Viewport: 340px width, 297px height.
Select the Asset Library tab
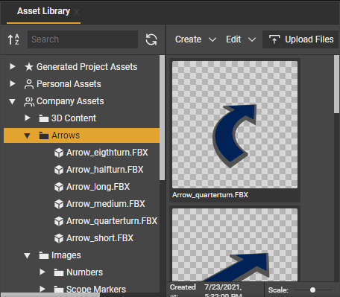(43, 11)
